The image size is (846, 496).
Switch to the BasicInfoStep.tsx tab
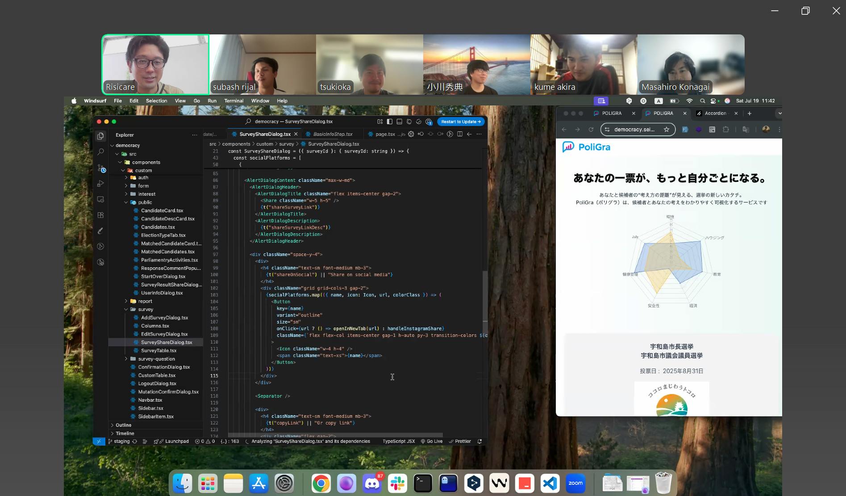click(332, 134)
